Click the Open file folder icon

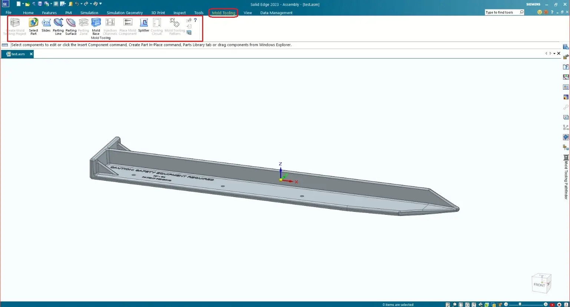pos(27,4)
